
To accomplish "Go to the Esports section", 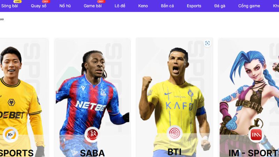I will click(x=194, y=6).
